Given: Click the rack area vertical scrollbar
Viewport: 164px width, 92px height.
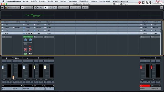Looking at the screenshot, I should [x=162, y=26].
